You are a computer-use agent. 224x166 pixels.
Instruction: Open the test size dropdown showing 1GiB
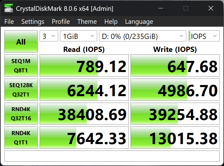(79, 36)
